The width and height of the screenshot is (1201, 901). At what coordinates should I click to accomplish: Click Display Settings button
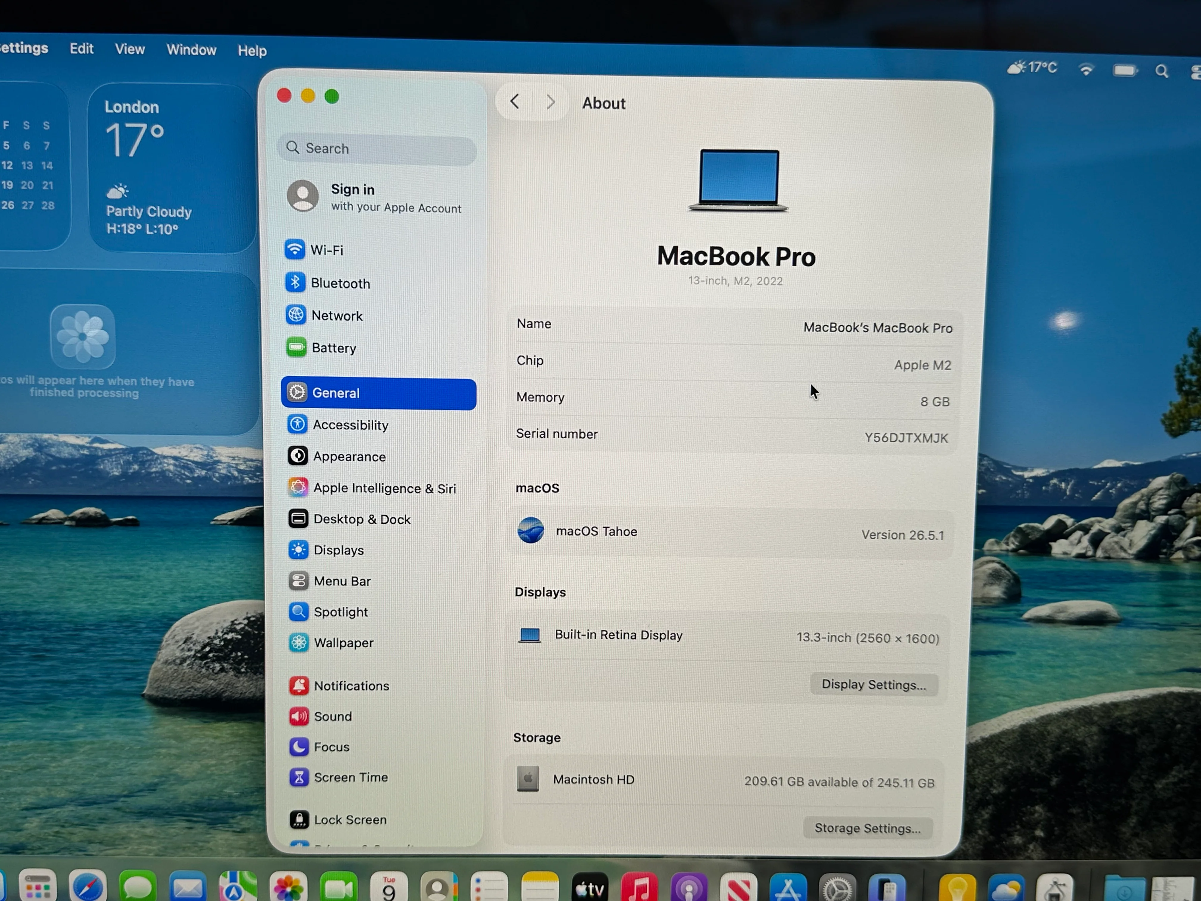click(x=874, y=684)
